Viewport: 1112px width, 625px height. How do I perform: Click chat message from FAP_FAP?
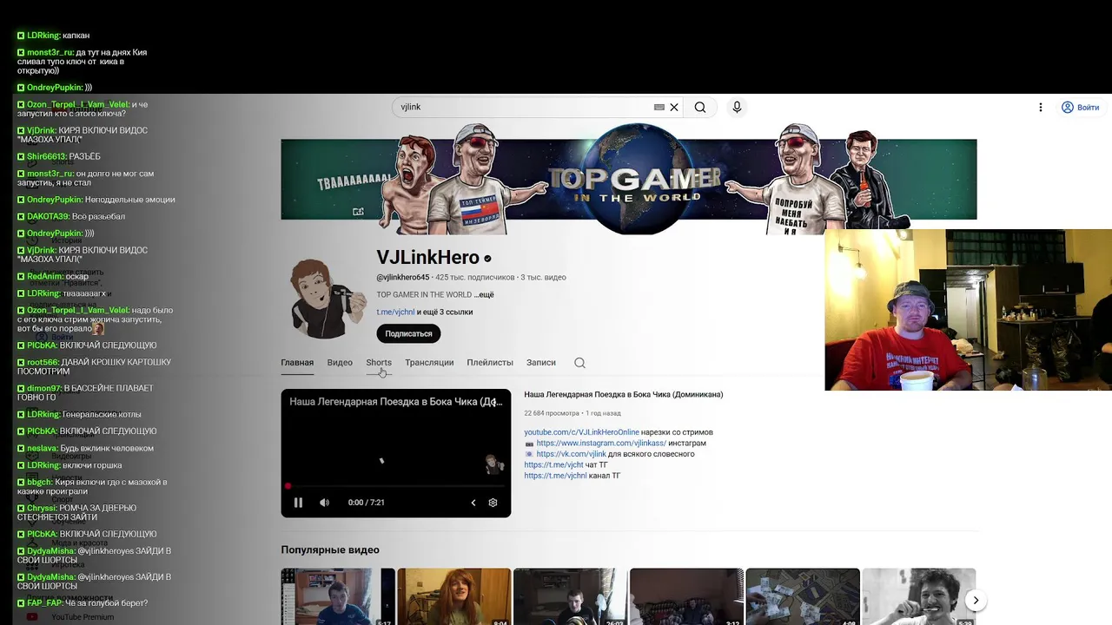(83, 602)
